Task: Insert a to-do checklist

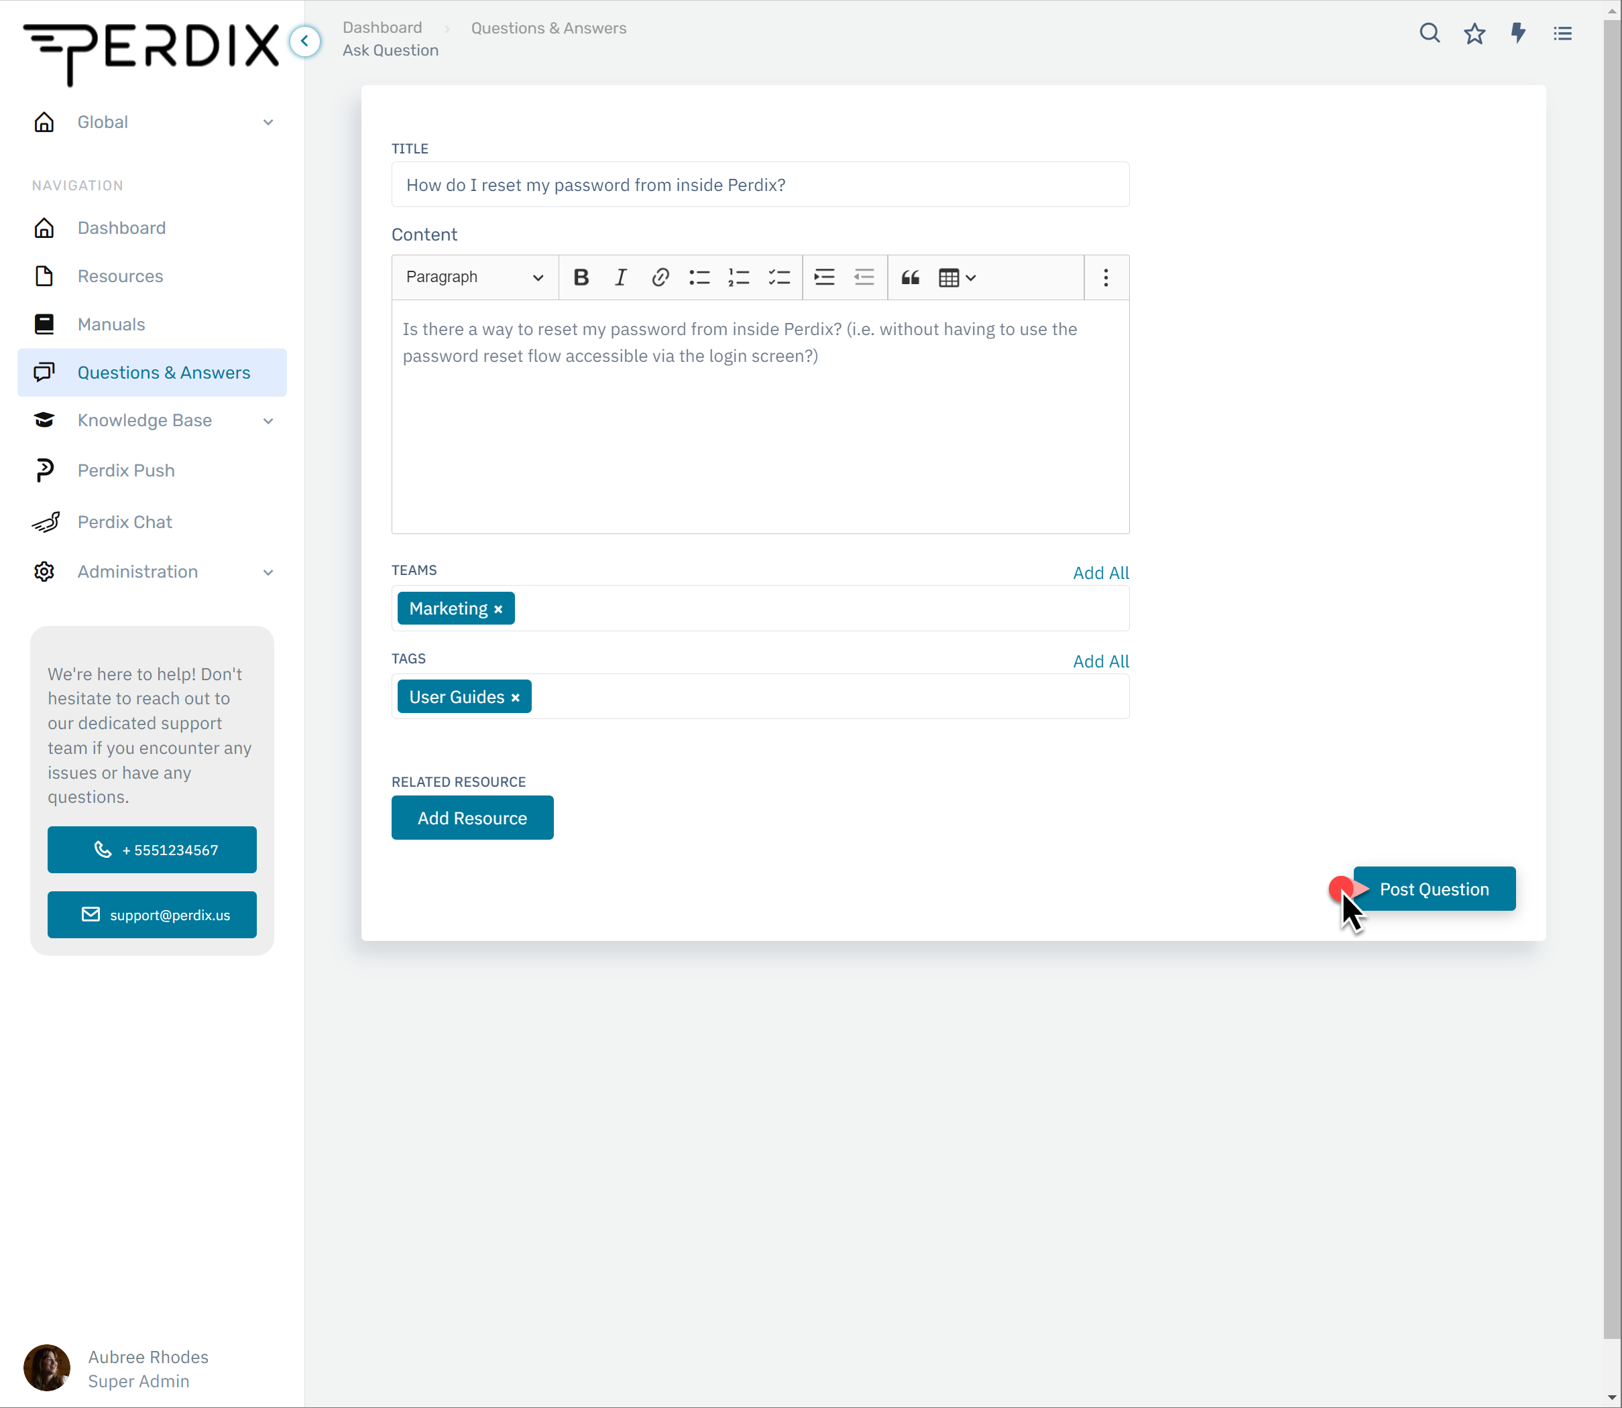Action: [x=778, y=277]
